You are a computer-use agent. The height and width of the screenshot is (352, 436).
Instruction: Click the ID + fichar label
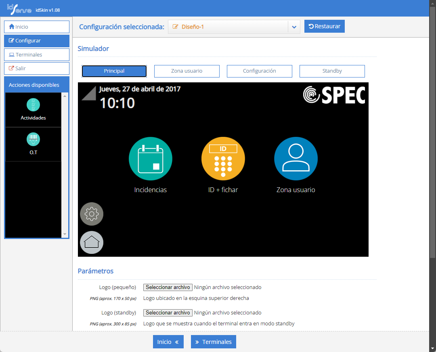point(223,190)
